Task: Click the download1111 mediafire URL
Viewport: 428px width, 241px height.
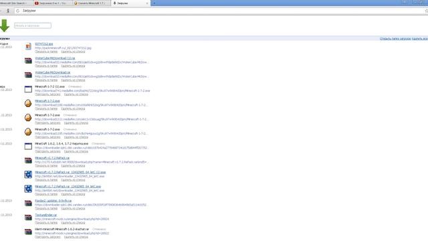Action: tap(92, 119)
